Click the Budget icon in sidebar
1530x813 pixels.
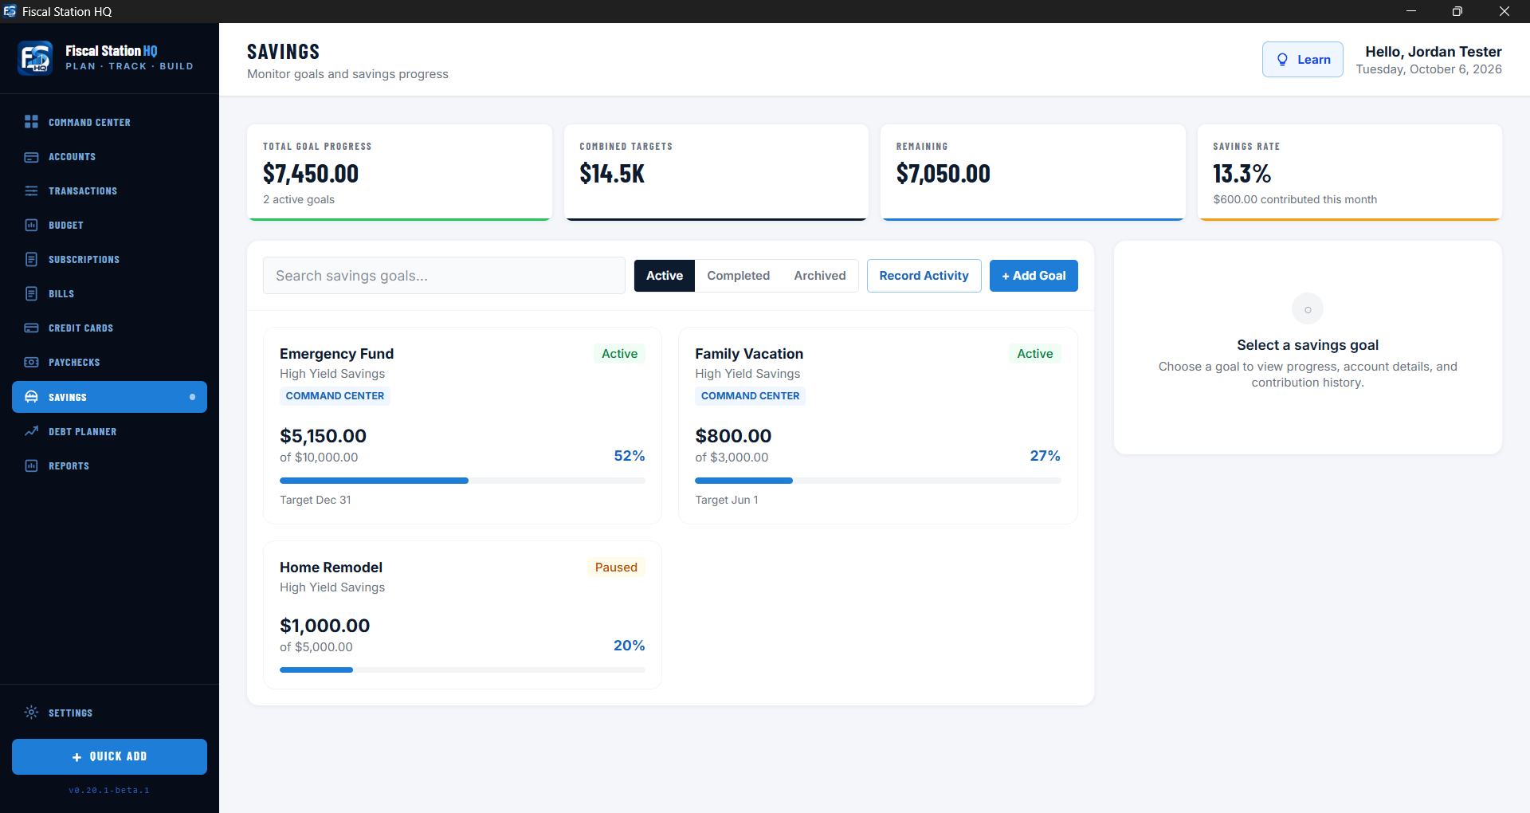(x=31, y=226)
